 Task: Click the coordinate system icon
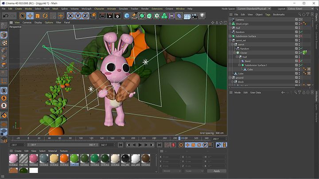click(x=93, y=16)
